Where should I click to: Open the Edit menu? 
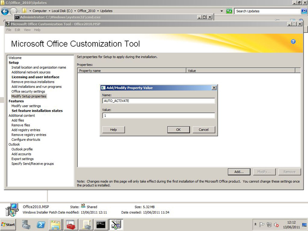click(x=17, y=30)
